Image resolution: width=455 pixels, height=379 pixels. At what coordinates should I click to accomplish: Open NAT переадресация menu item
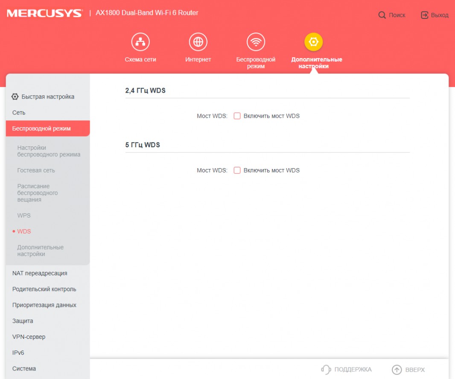click(40, 273)
